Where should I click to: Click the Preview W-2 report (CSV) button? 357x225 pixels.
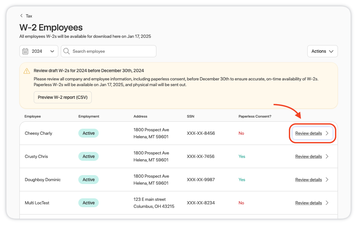(63, 97)
